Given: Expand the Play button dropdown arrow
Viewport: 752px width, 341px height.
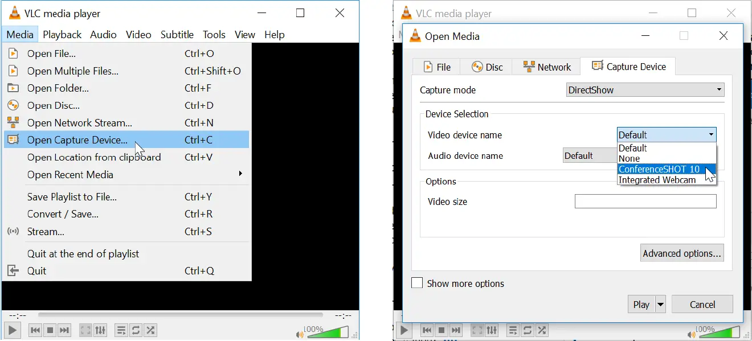Looking at the screenshot, I should click(x=661, y=305).
